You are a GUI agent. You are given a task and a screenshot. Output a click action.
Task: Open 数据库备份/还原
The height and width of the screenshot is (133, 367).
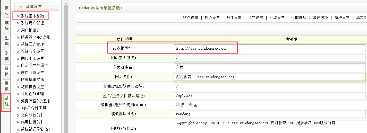[36, 101]
